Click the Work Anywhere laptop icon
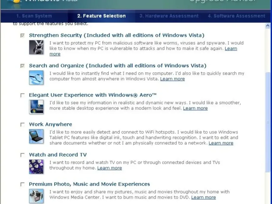 36,136
